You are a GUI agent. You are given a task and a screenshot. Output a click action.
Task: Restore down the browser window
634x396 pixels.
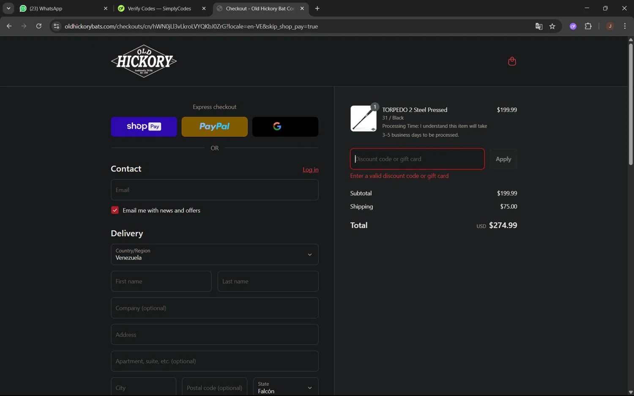(605, 8)
